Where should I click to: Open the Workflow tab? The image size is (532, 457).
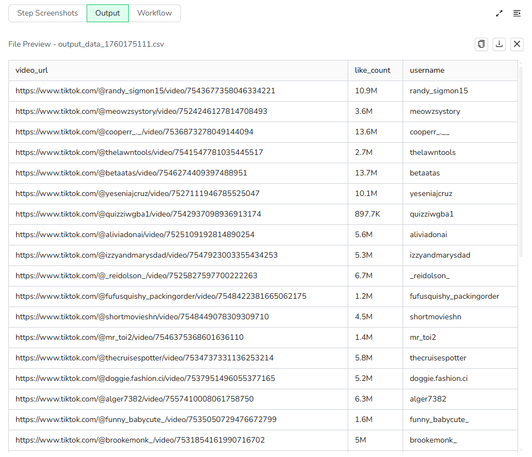[154, 13]
